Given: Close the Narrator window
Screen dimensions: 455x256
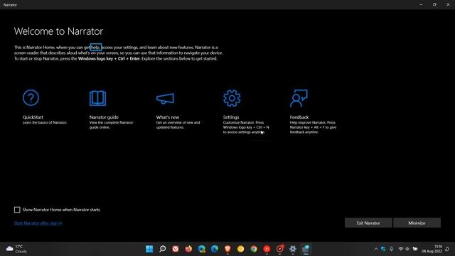Looking at the screenshot, I should pos(448,5).
